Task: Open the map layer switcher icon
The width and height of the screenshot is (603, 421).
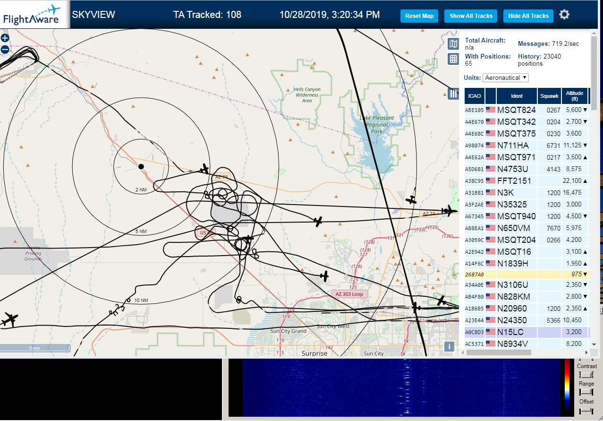Action: 453,44
